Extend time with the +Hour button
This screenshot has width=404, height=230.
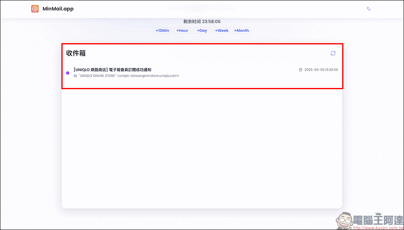(182, 31)
